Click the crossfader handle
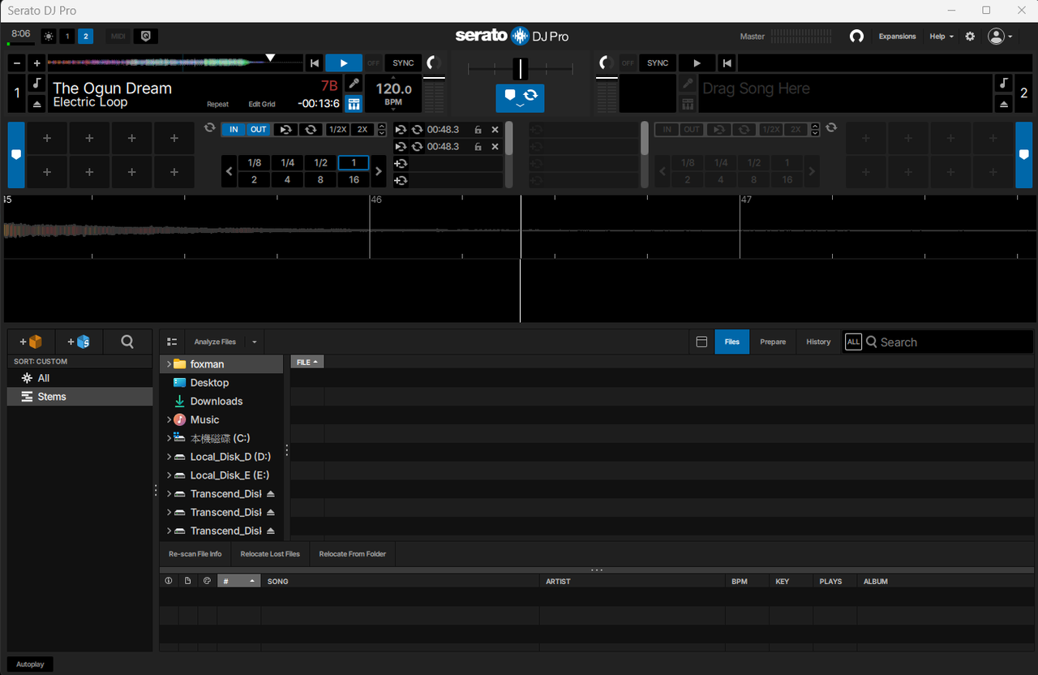The image size is (1038, 675). pyautogui.click(x=520, y=69)
